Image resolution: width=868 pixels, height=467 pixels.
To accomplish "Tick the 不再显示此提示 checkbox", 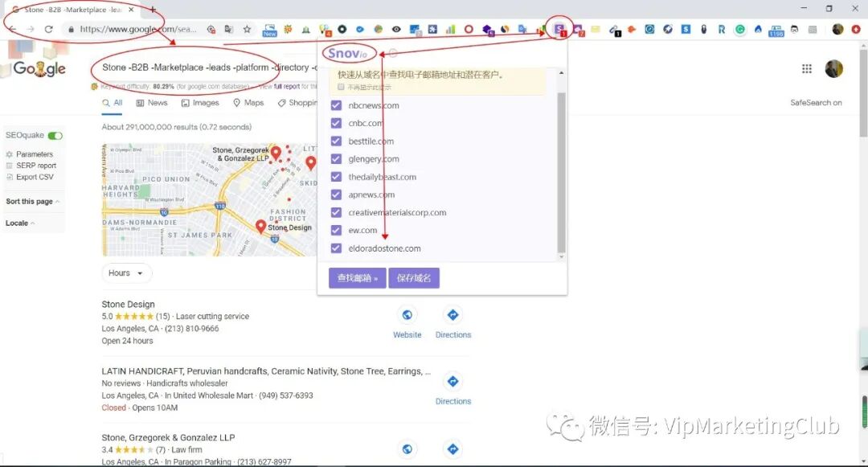I will [x=341, y=87].
